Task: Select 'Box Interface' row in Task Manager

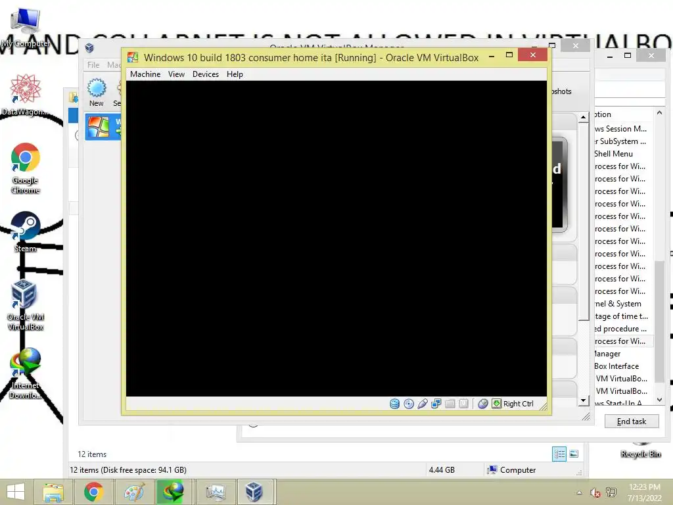Action: click(x=623, y=366)
